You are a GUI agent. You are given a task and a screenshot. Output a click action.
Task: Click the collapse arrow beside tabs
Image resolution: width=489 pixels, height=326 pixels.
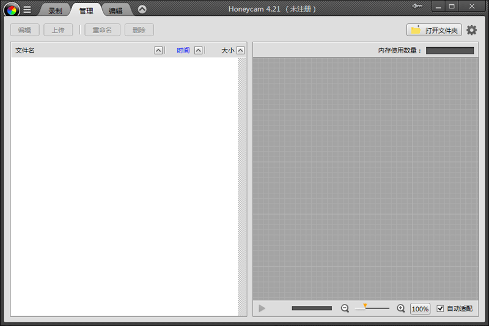pos(142,9)
